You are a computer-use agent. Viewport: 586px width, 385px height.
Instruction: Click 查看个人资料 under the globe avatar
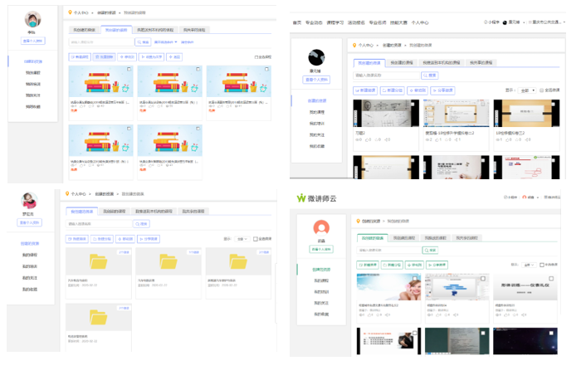tap(316, 80)
